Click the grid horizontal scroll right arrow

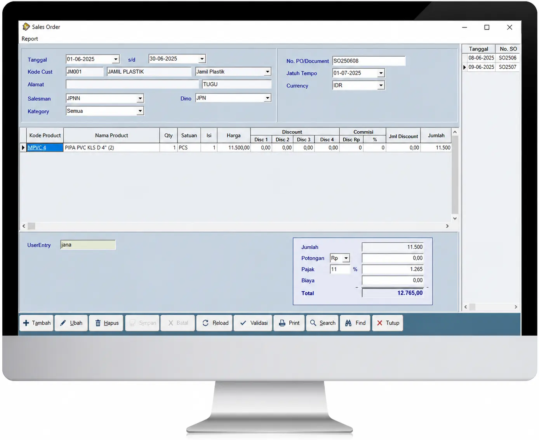447,226
